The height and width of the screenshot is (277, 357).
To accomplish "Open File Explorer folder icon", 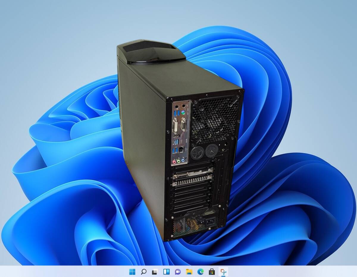I will click(x=189, y=272).
